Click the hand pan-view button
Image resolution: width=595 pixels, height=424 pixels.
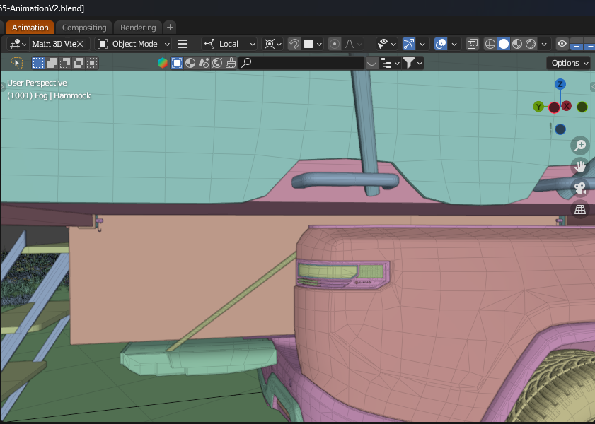[x=580, y=167]
